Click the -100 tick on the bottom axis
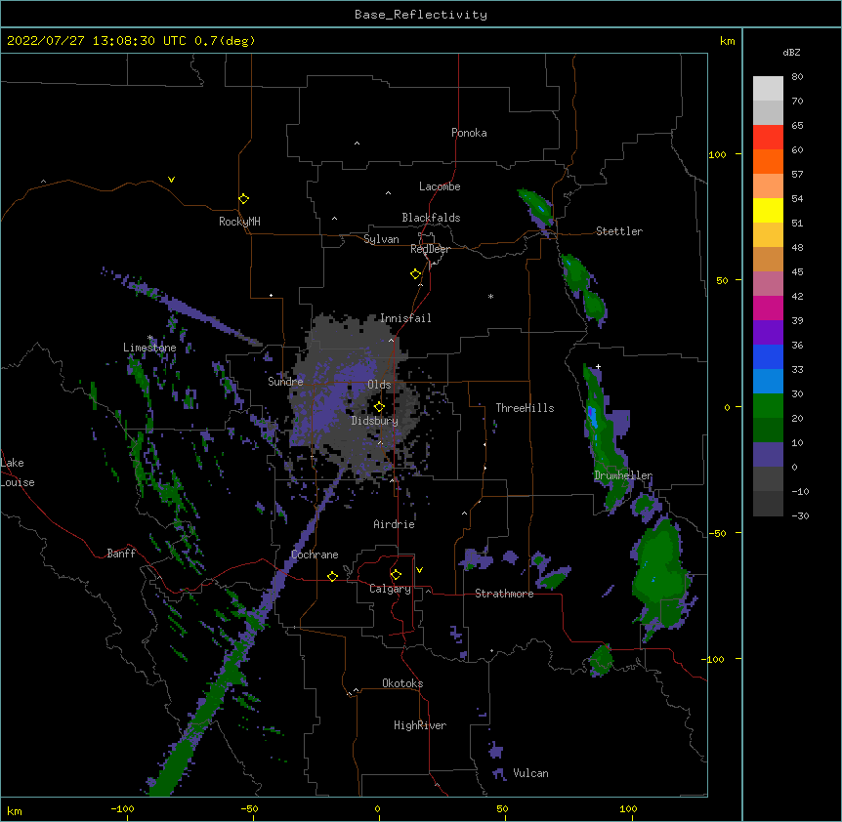The image size is (842, 822). [x=122, y=808]
